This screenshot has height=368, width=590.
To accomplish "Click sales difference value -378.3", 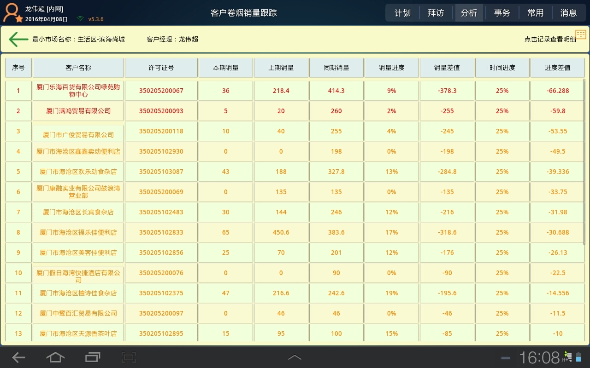I will (x=447, y=91).
